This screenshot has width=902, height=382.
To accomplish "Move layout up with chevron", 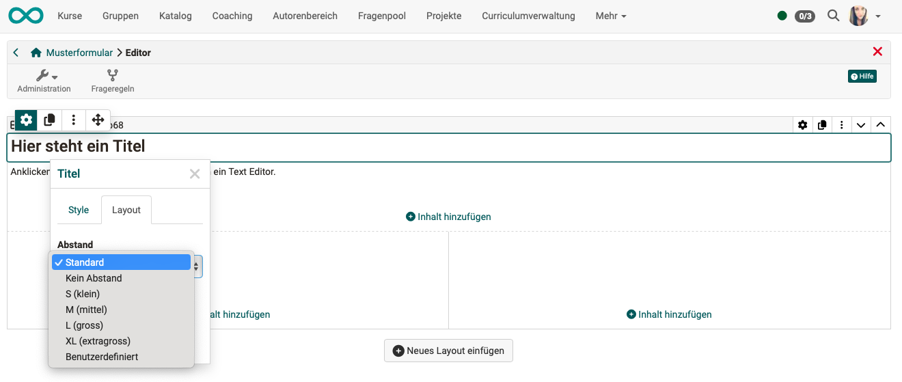I will 881,125.
